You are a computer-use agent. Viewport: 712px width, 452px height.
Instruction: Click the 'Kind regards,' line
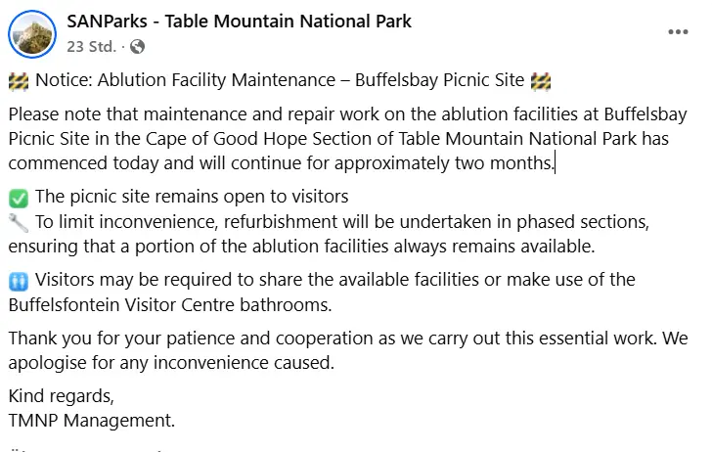coord(62,396)
